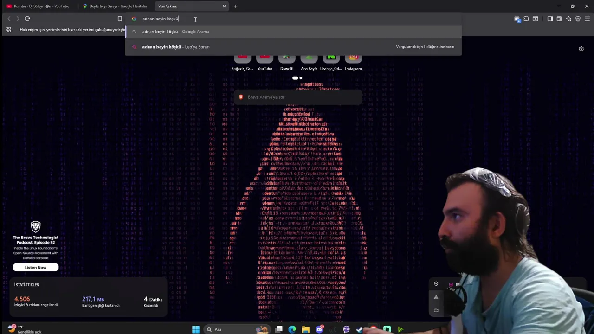Screen dimensions: 594x334
Task: Go forward with the forward arrow
Action: point(18,19)
